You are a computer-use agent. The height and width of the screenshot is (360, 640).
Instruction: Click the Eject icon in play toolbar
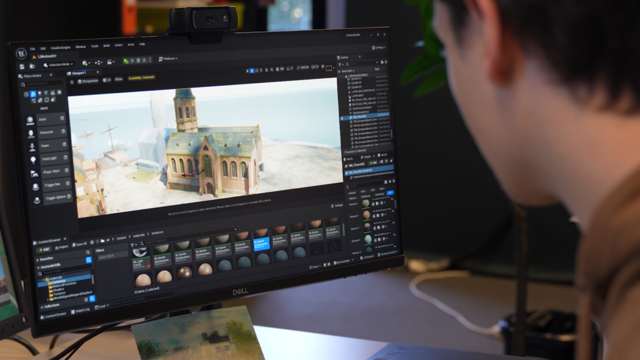pyautogui.click(x=144, y=60)
